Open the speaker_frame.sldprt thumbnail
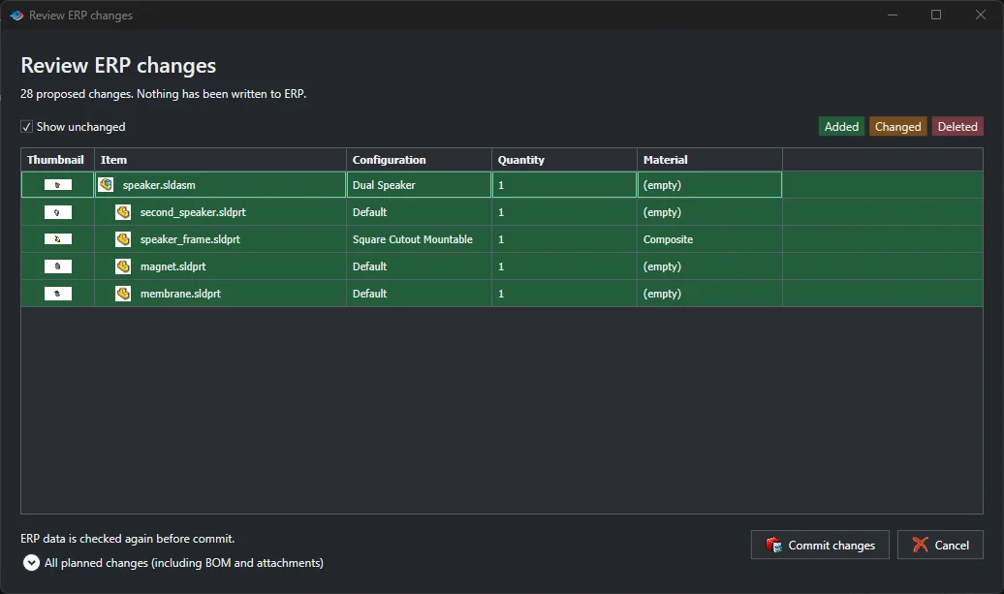This screenshot has height=594, width=1004. [57, 239]
